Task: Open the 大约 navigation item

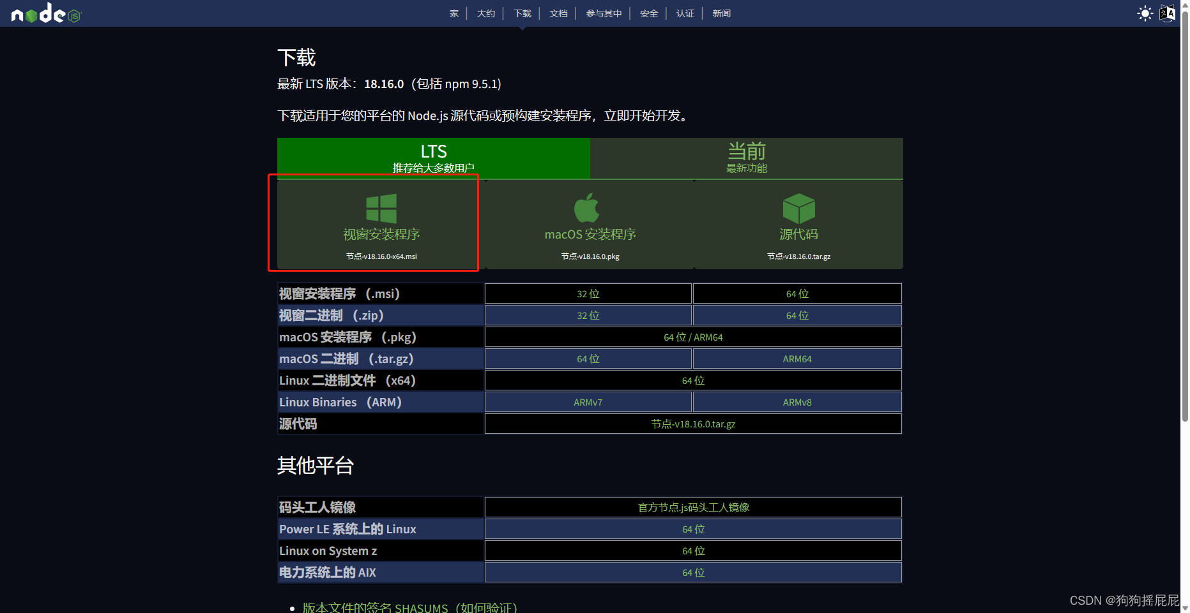Action: click(x=486, y=13)
